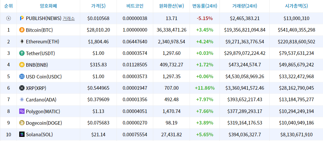This screenshot has width=323, height=141.
Task: Click Solana market cap $8,130,671,910
Action: [x=296, y=135]
